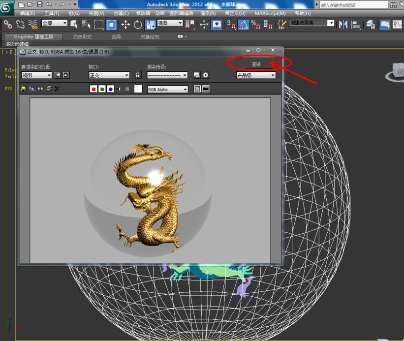The height and width of the screenshot is (341, 404).
Task: Click Edit Named Selection Sets icon
Action: [x=282, y=25]
